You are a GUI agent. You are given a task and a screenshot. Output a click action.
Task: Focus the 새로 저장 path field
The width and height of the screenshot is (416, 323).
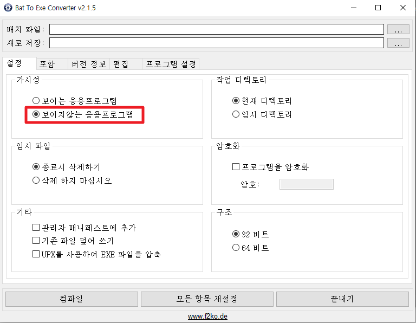[217, 43]
